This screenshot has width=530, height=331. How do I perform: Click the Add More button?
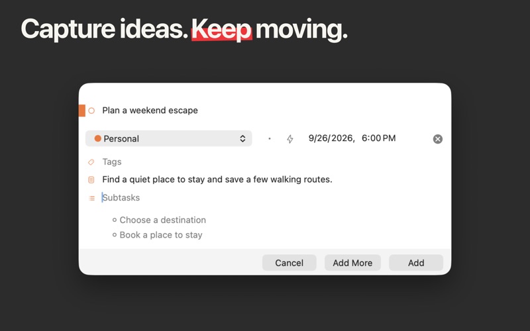click(352, 263)
